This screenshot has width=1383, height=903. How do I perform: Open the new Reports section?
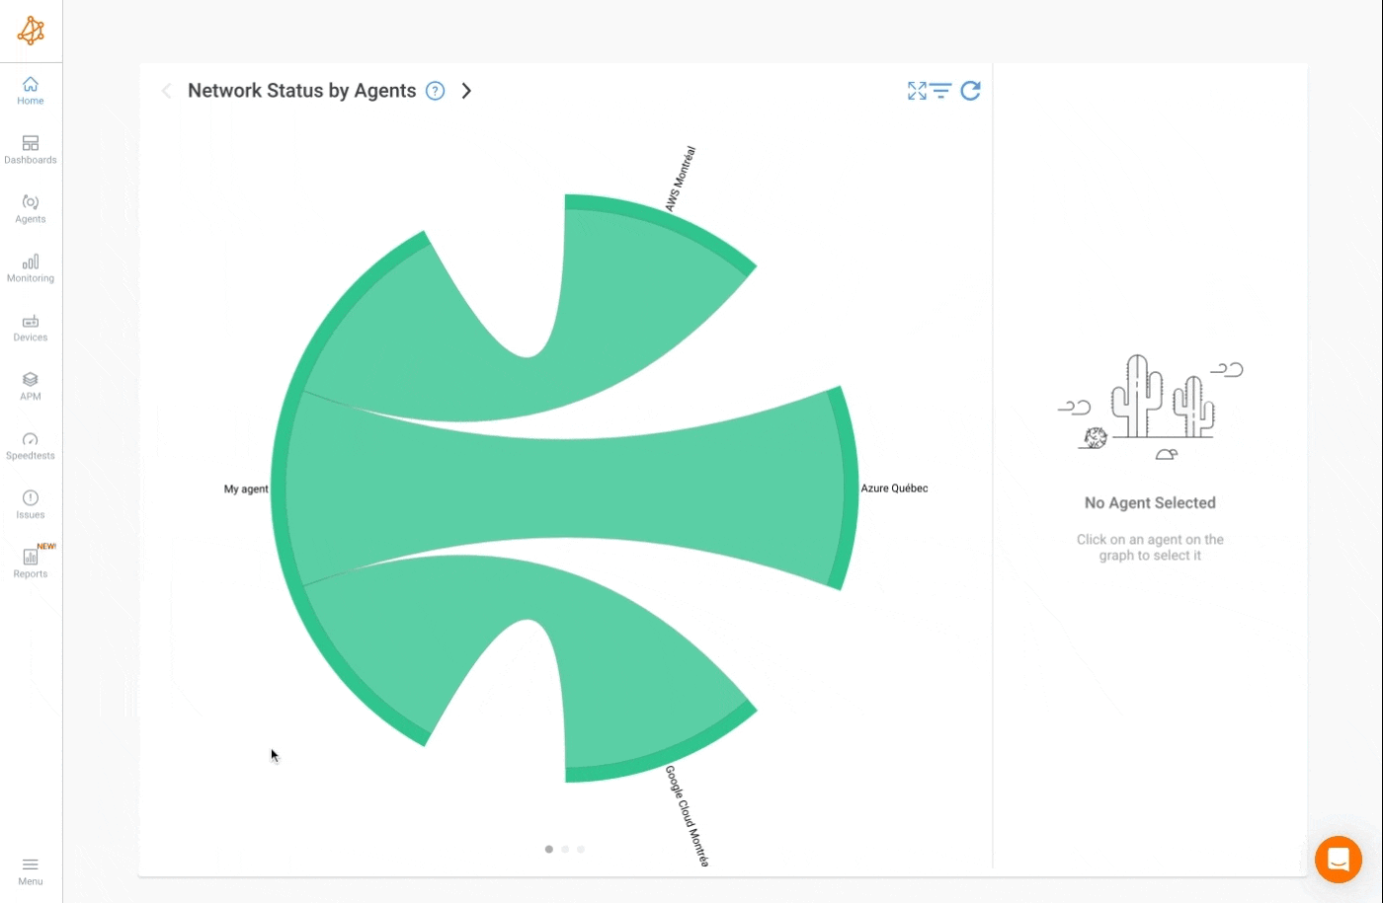coord(30,563)
